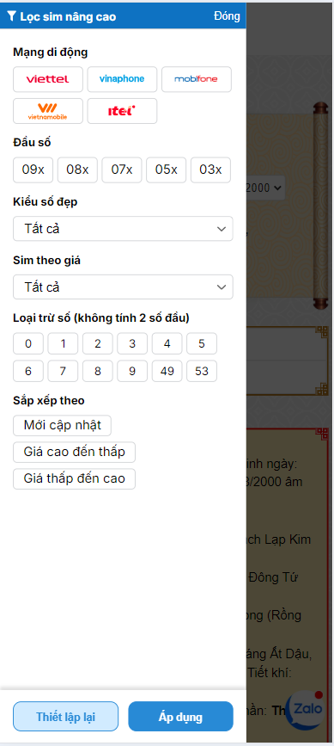The height and width of the screenshot is (746, 334).
Task: Open the Kiểu số đẹp dropdown
Action: tap(123, 229)
